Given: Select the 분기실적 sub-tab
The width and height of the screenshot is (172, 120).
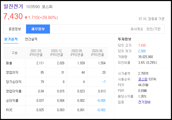Looking at the screenshot, I should [11, 39].
